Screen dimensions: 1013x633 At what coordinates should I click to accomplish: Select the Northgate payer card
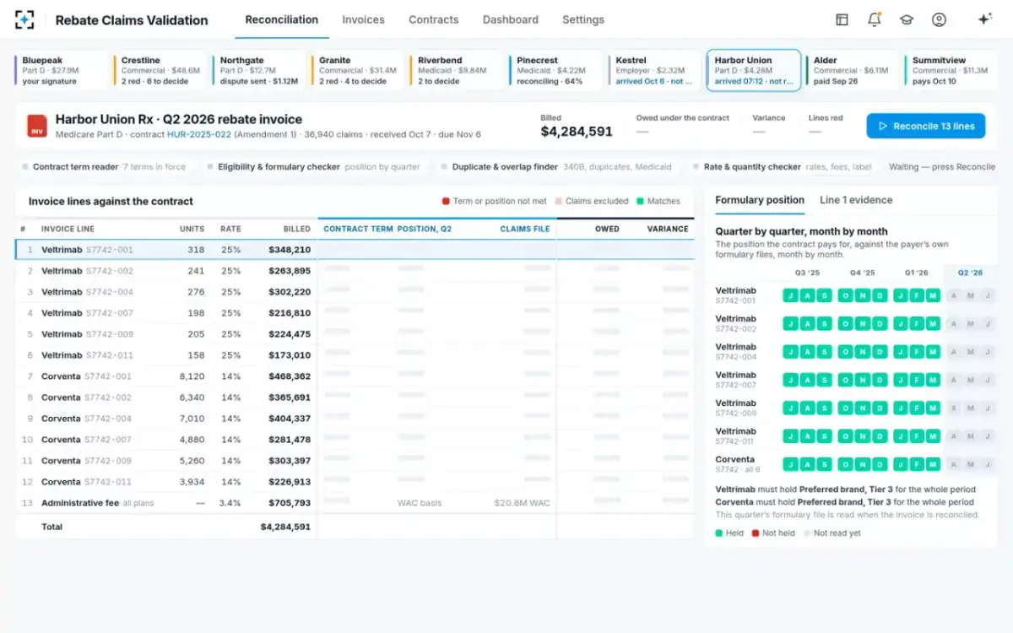[259, 71]
